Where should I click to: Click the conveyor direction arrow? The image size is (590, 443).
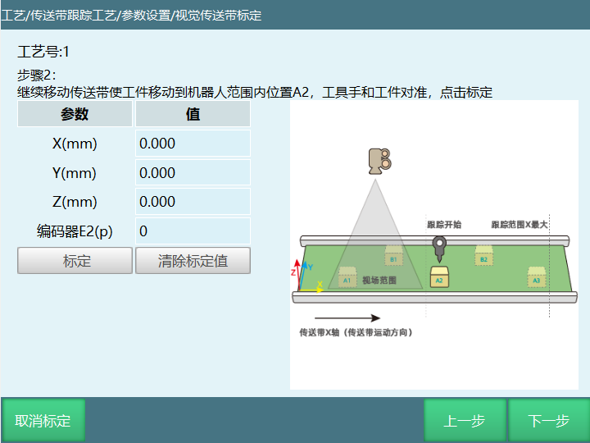click(x=347, y=318)
